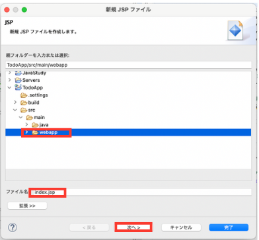
Task: Collapse the TodoApp project node
Action: 9,87
